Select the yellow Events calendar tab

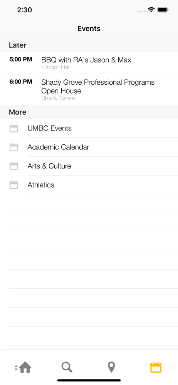pyautogui.click(x=156, y=367)
